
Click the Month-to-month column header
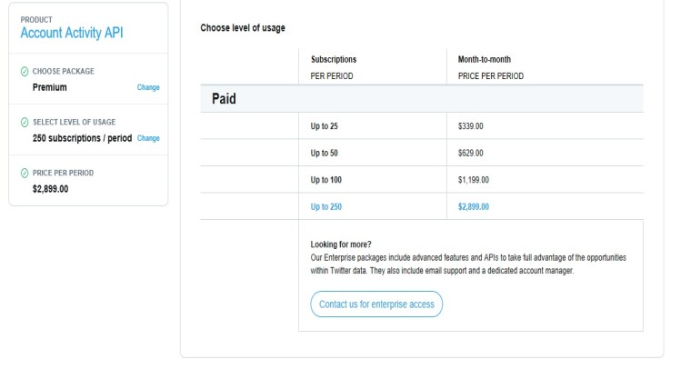pyautogui.click(x=485, y=59)
